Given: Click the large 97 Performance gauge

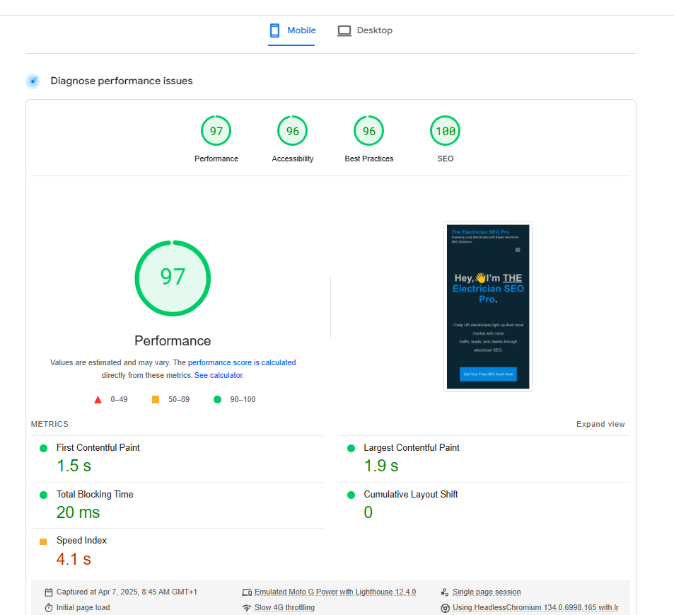Looking at the screenshot, I should [173, 278].
